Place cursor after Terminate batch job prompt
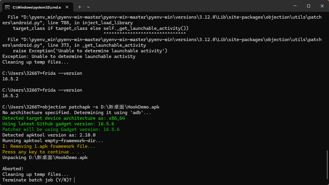The width and height of the screenshot is (329, 185). coord(74,180)
